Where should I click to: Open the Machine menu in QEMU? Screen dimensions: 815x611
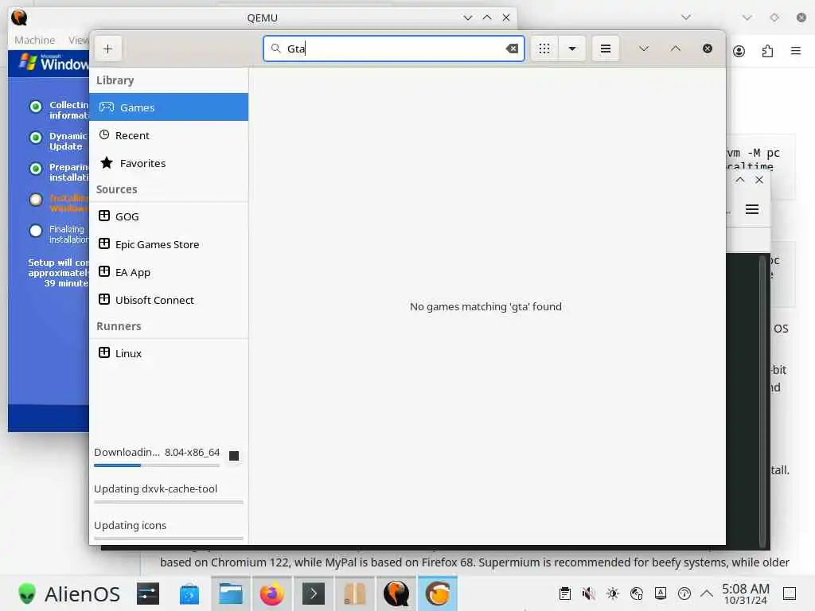(34, 40)
